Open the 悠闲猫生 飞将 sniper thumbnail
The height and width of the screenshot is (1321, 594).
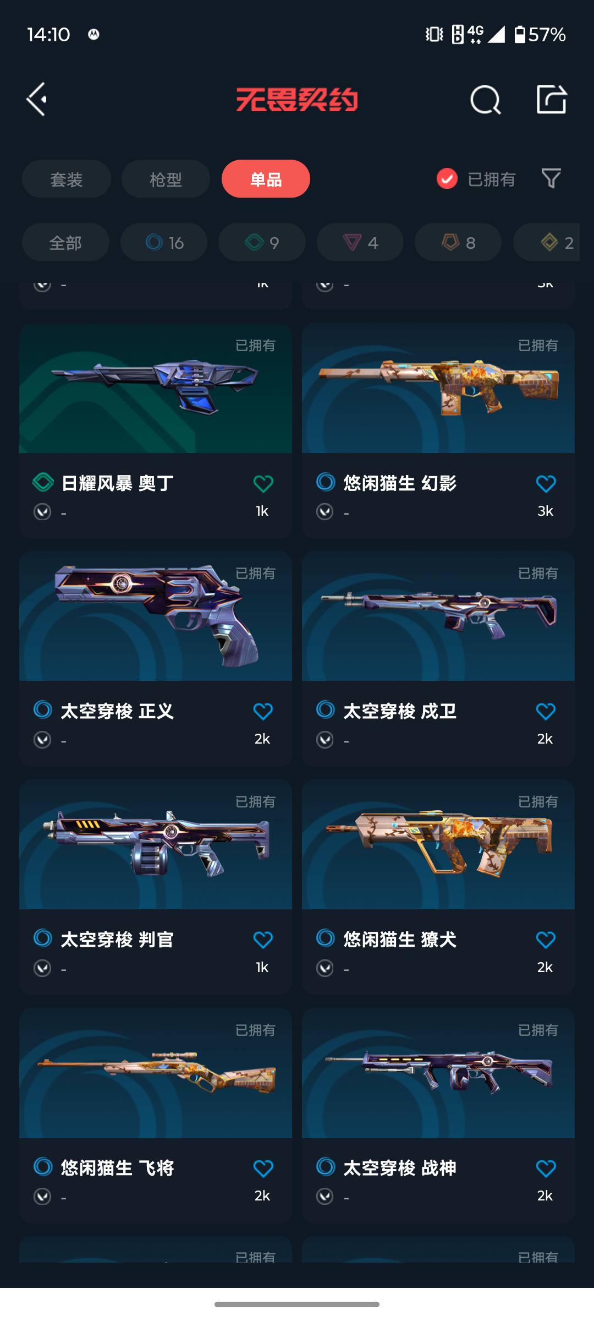tap(156, 1073)
